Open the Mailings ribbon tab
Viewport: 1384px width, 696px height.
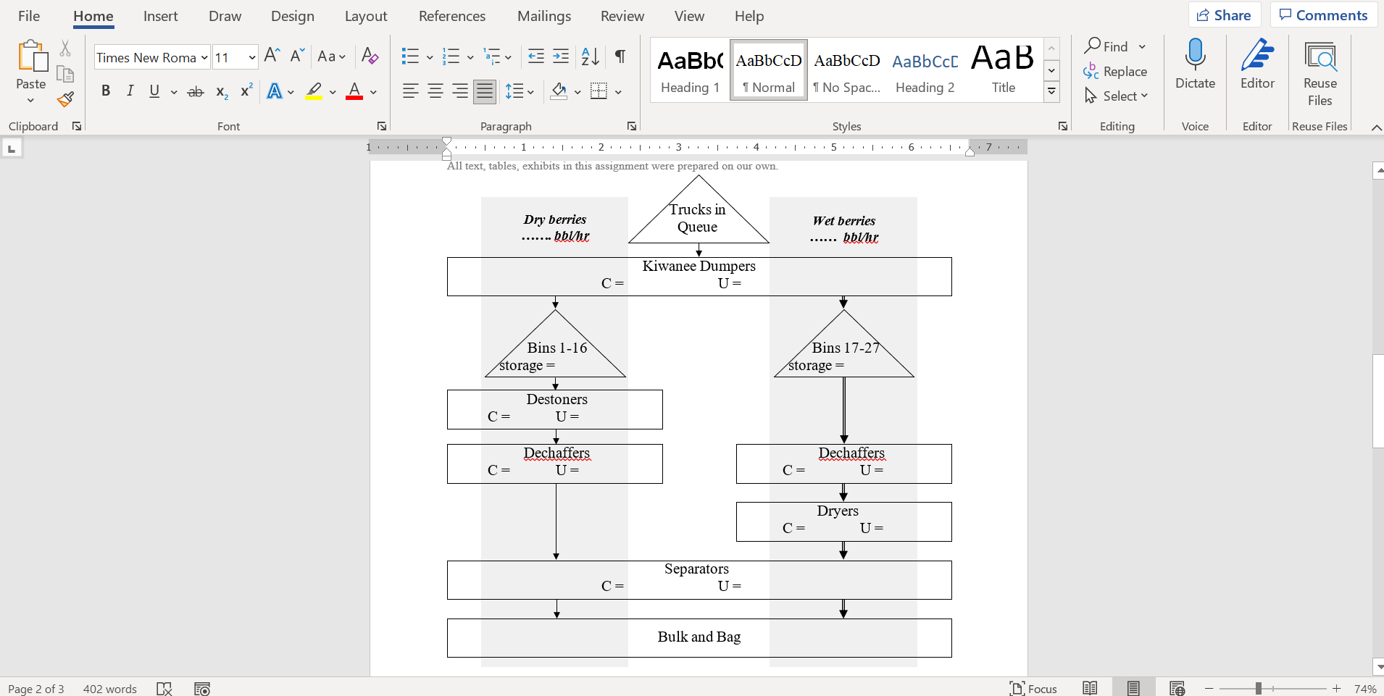545,15
